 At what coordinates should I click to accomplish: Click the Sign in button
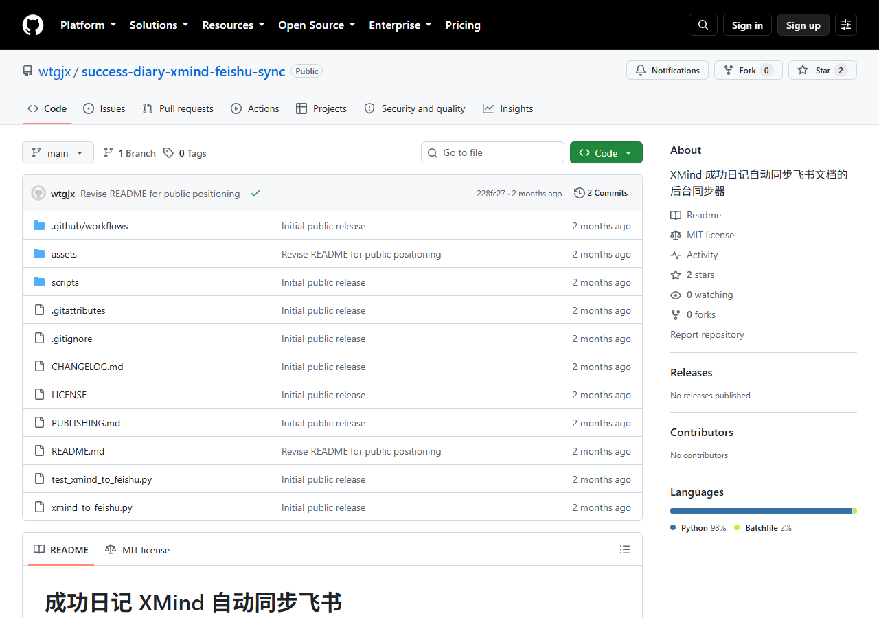pos(747,25)
